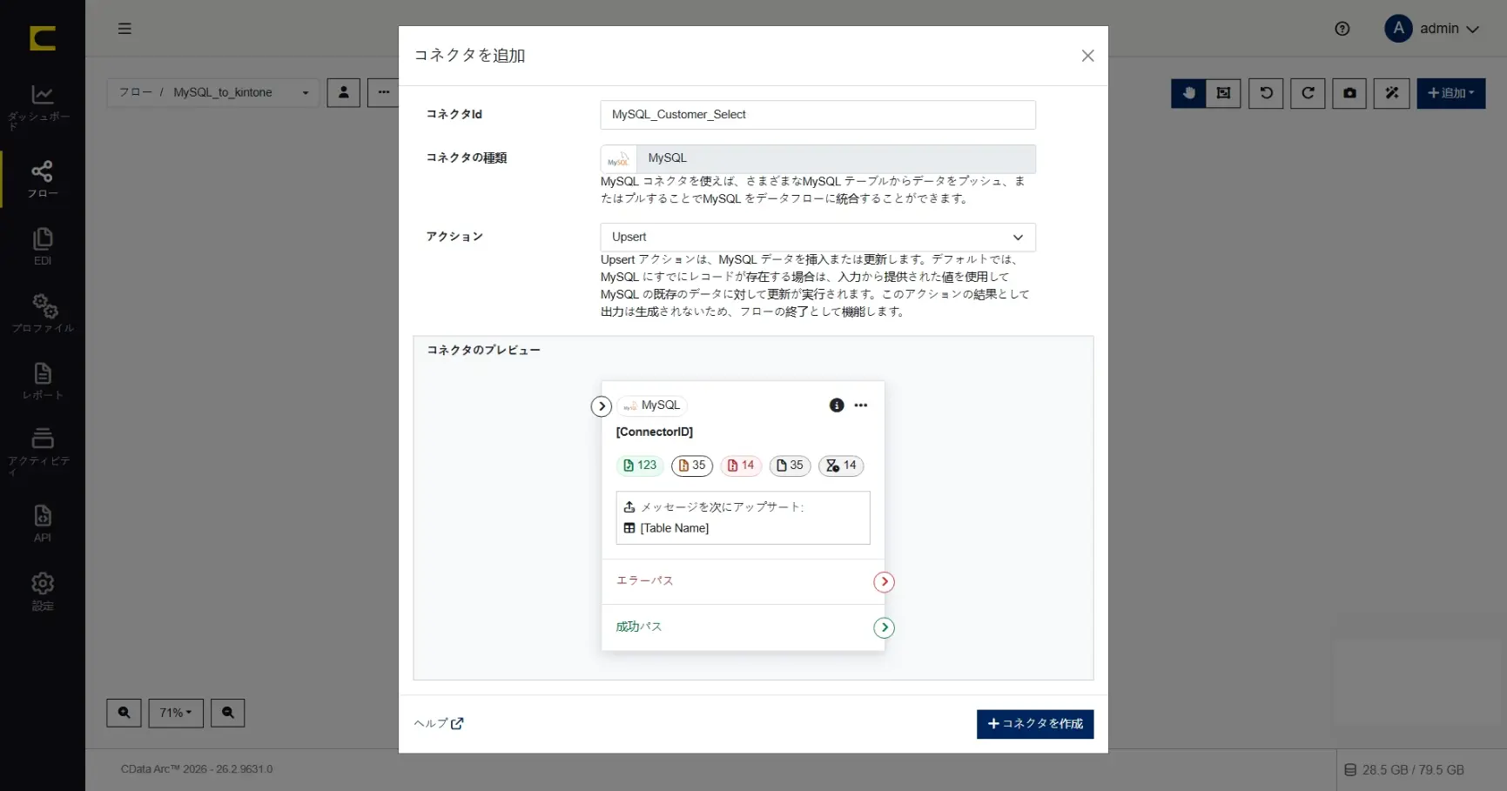Viewport: 1507px width, 791px height.
Task: Click the green 123 file badge
Action: tap(640, 466)
